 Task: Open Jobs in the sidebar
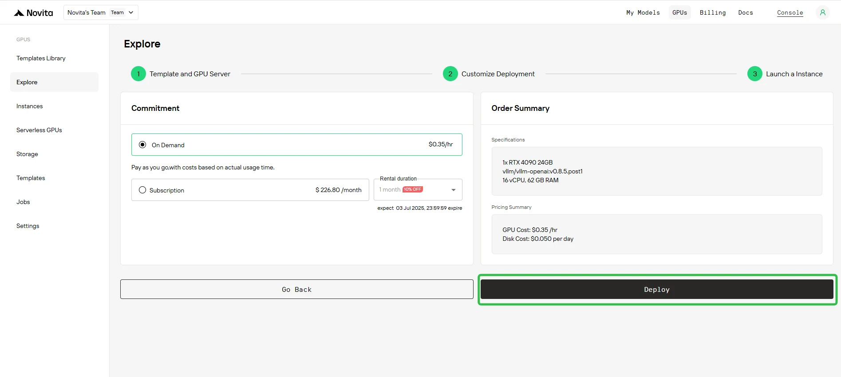[23, 202]
